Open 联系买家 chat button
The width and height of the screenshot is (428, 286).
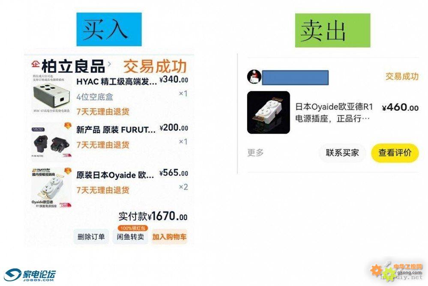pos(342,153)
